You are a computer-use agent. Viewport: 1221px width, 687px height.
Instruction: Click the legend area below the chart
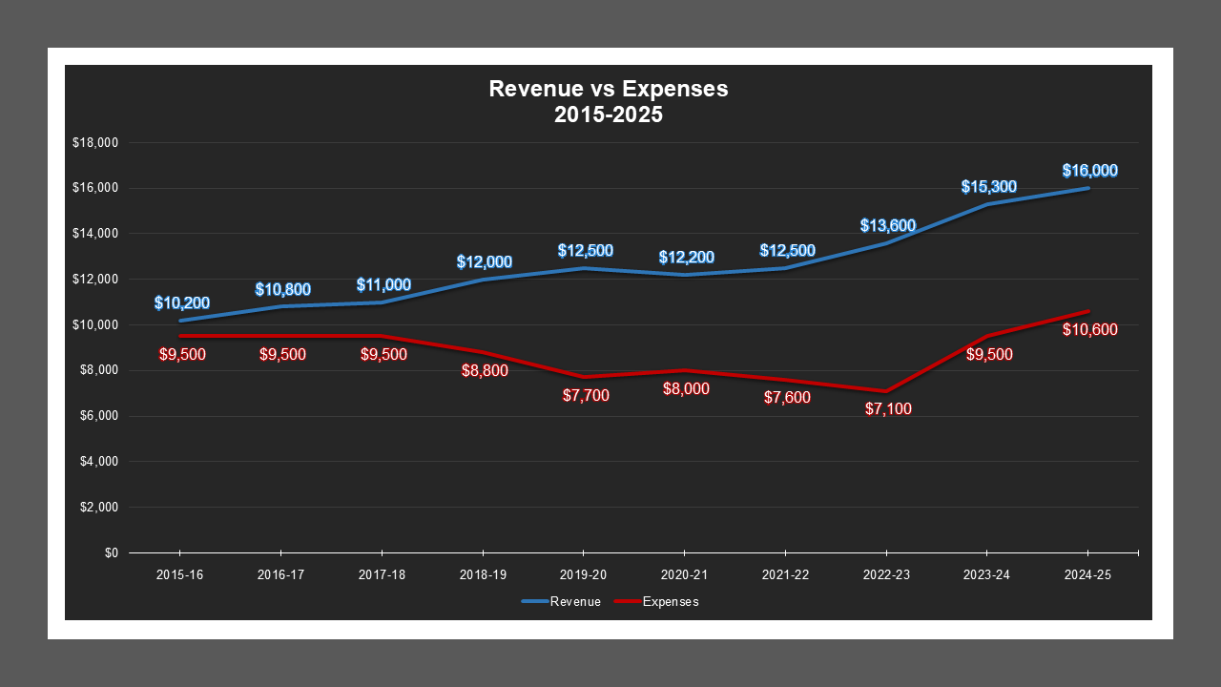pos(610,601)
